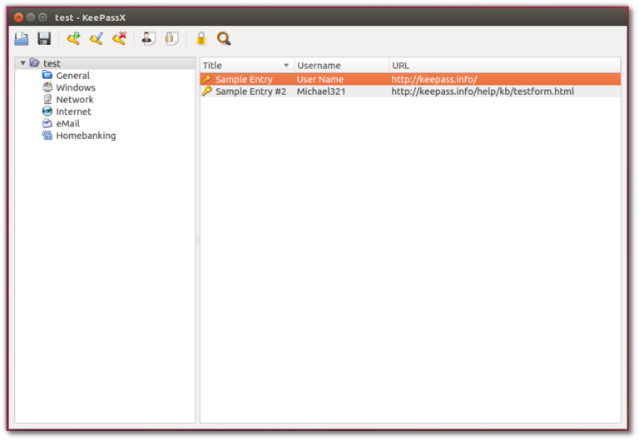Maximize the KeePassX window
The width and height of the screenshot is (639, 441).
tap(42, 17)
